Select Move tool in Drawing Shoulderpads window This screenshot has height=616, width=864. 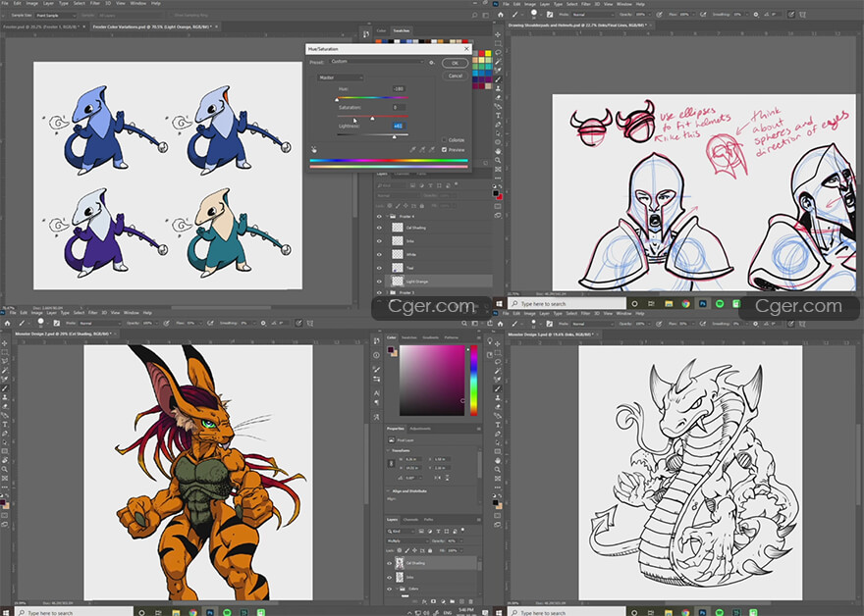[498, 34]
